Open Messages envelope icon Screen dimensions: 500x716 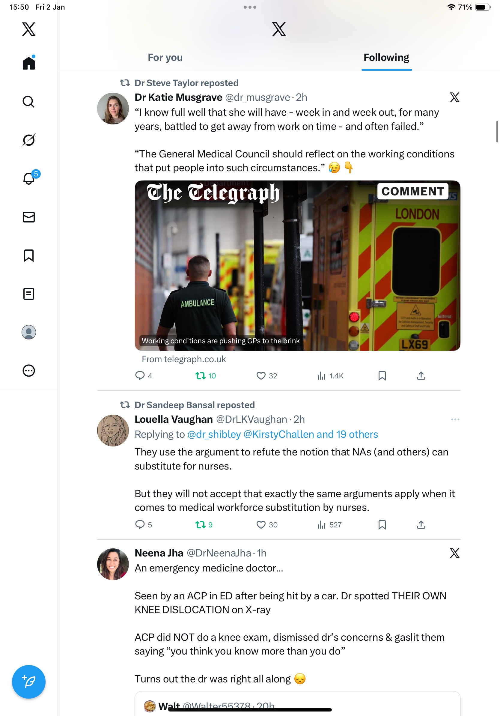pyautogui.click(x=29, y=217)
